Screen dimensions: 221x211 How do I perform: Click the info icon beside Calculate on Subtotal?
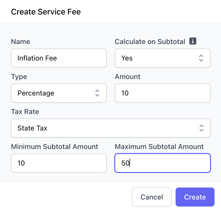point(193,41)
